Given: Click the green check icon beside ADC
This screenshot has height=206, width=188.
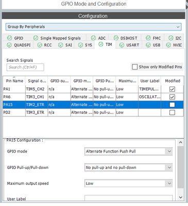Looking at the screenshot, I should (x=93, y=38).
